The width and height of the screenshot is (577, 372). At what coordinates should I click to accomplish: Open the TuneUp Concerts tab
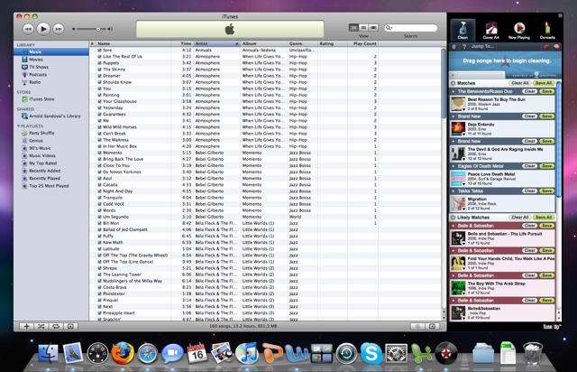(547, 29)
